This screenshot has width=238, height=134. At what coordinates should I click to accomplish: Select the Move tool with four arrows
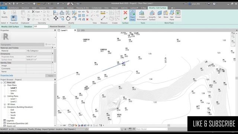(56, 18)
